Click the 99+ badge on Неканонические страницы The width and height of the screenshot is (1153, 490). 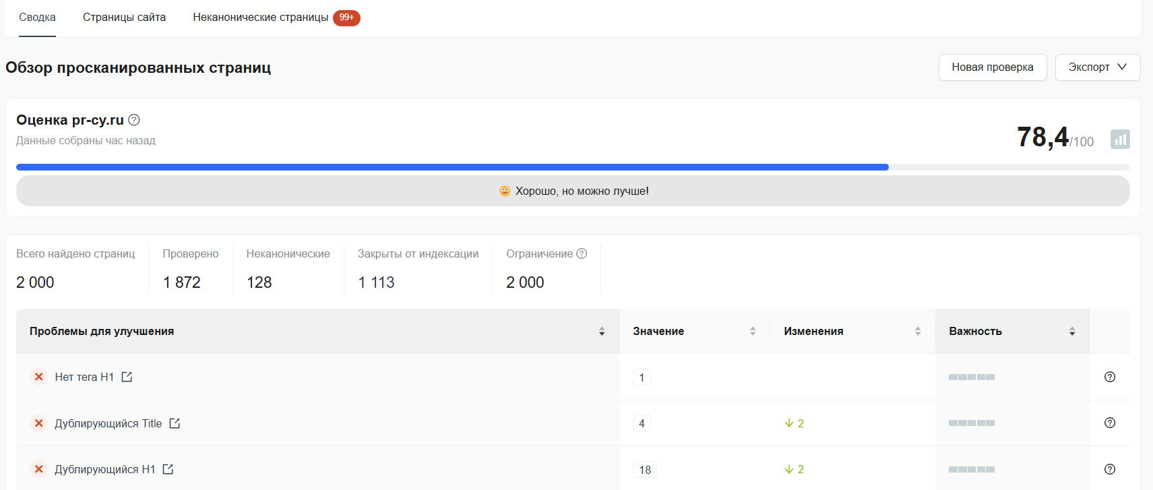(346, 18)
